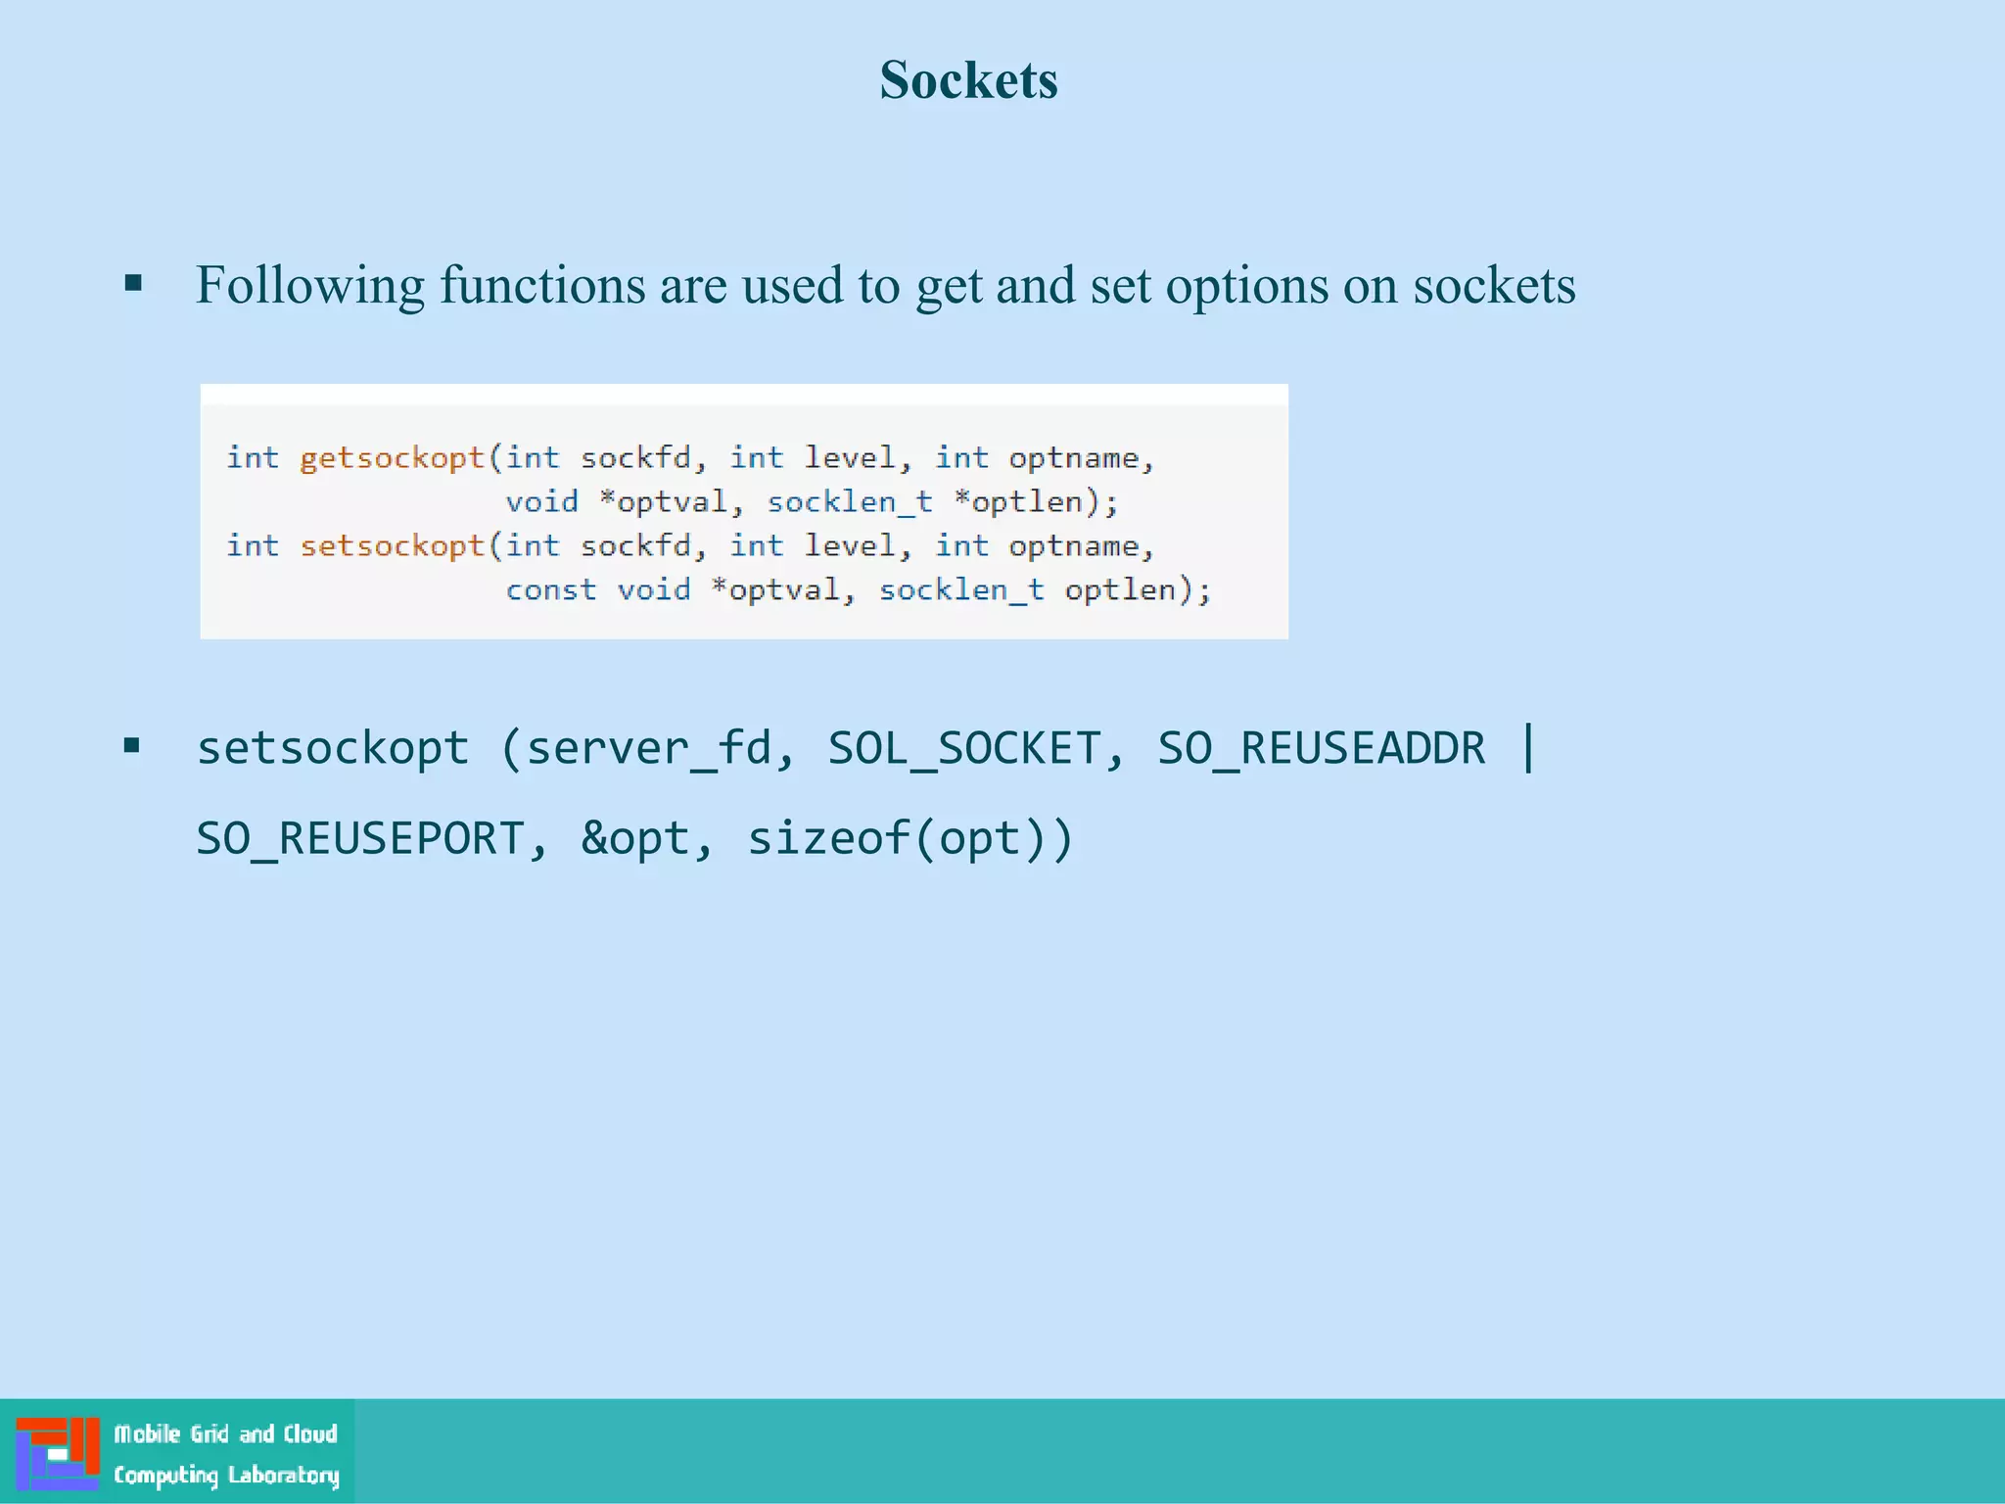Click the Mobile Grid and Cloud logo icon
This screenshot has width=2005, height=1504.
(x=58, y=1453)
